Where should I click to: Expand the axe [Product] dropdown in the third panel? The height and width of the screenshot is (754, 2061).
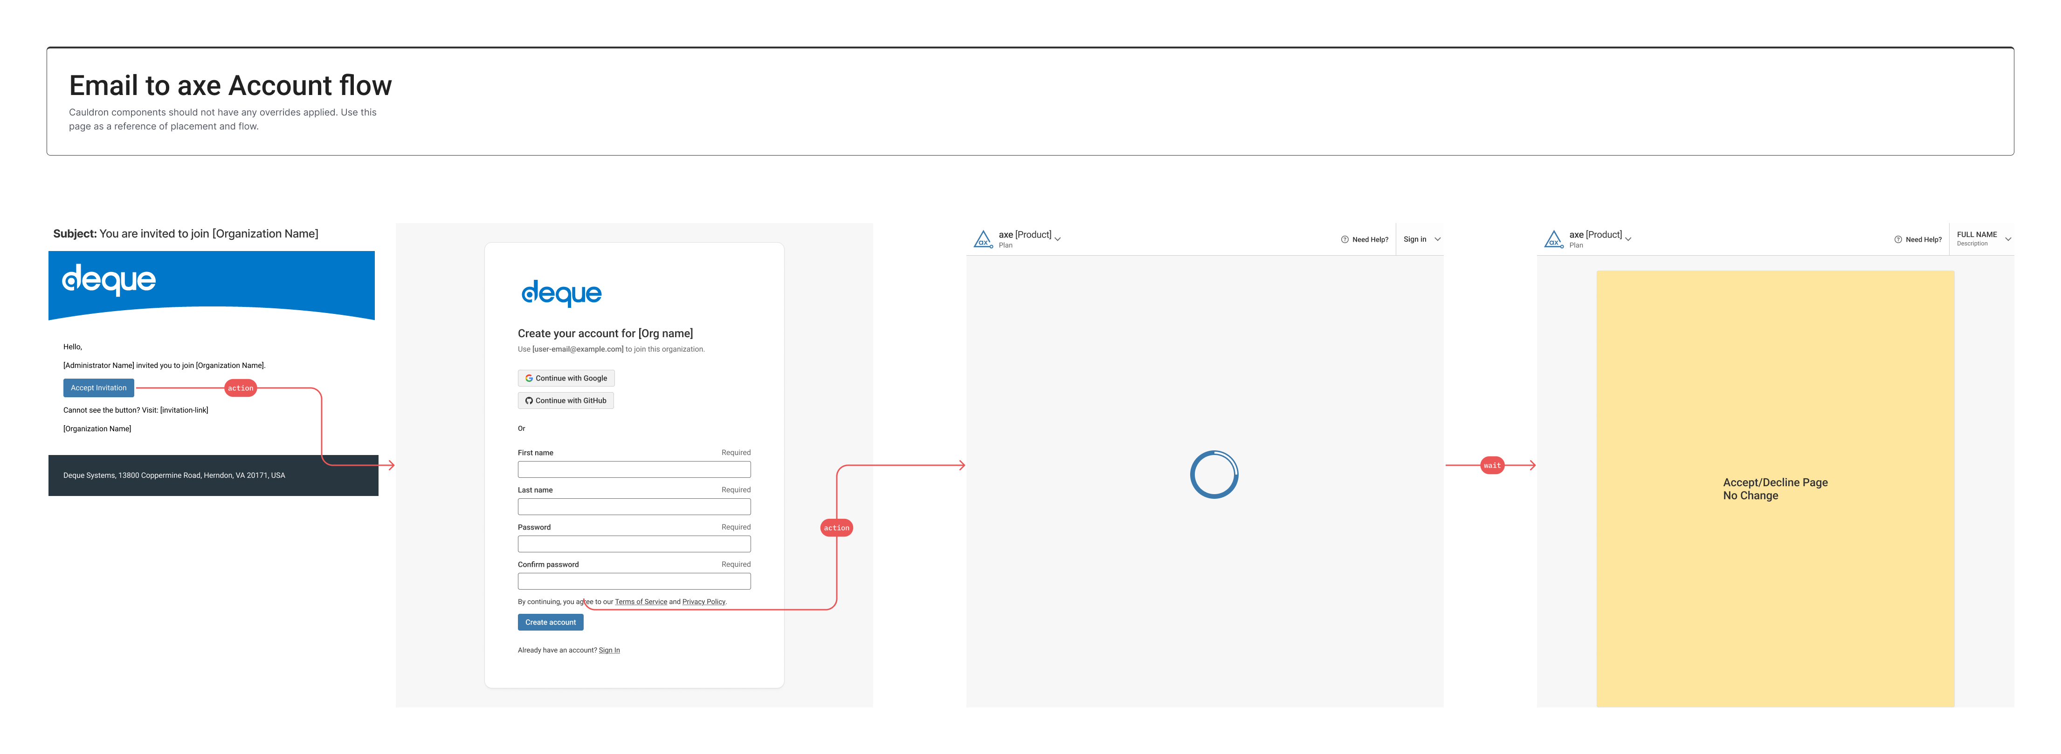pos(1059,238)
